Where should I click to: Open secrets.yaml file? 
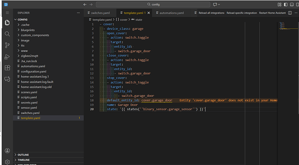(29, 103)
